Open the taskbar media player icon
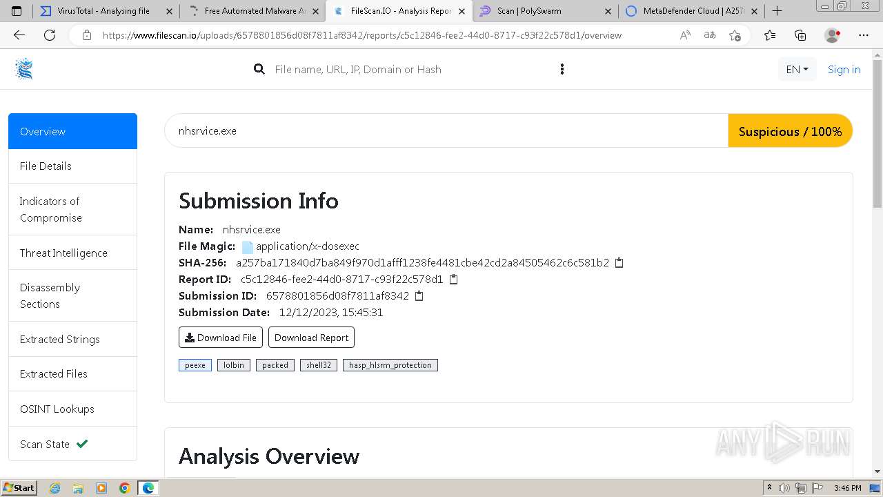Image resolution: width=883 pixels, height=497 pixels. point(101,488)
